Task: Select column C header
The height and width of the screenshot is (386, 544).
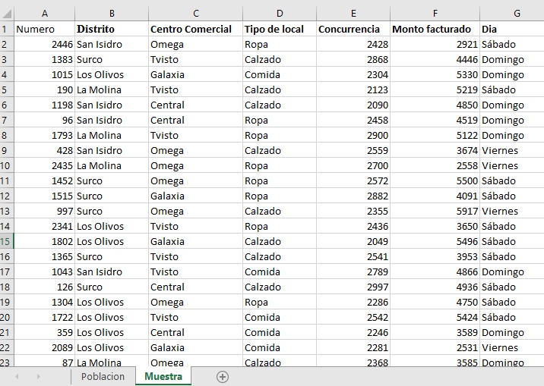Action: click(196, 14)
